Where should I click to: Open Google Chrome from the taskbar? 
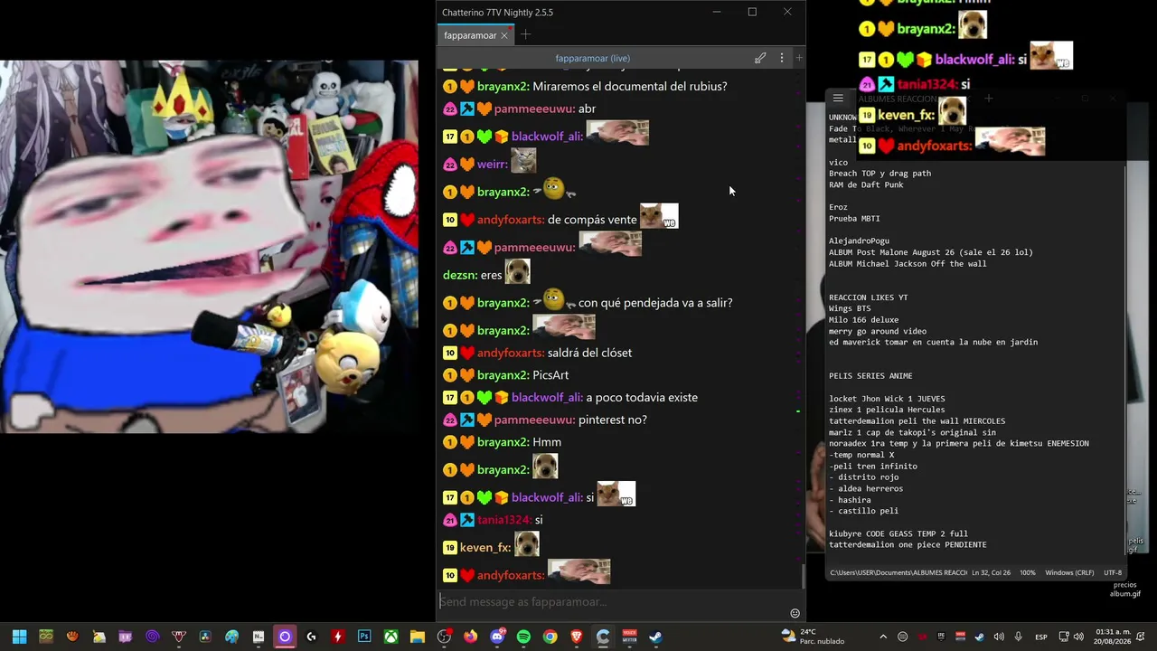550,637
